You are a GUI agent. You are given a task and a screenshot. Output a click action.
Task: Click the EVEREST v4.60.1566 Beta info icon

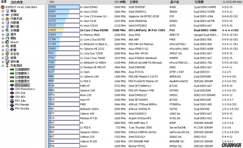(3, 7)
